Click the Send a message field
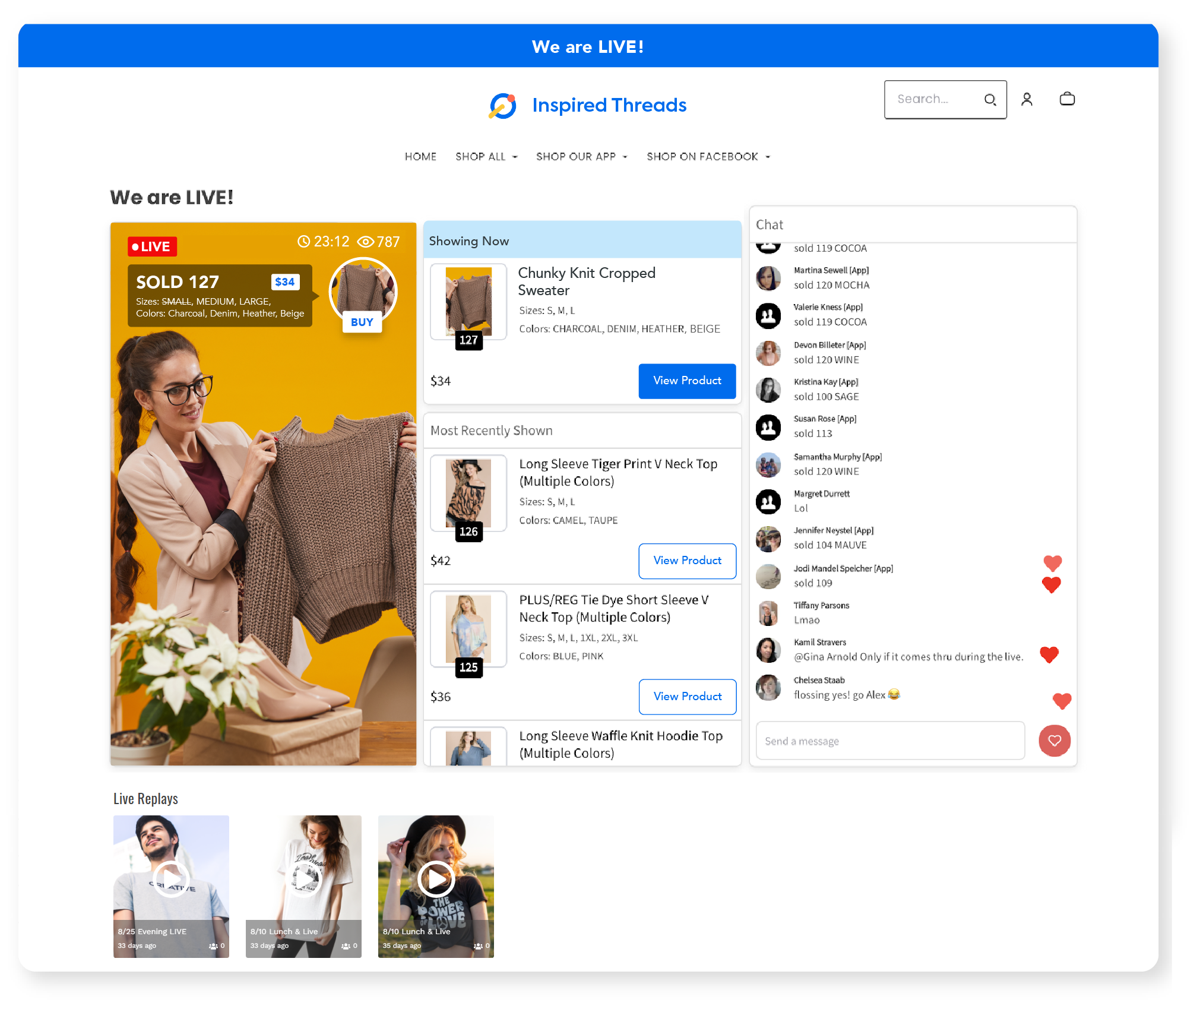The width and height of the screenshot is (1197, 1009). coord(890,741)
